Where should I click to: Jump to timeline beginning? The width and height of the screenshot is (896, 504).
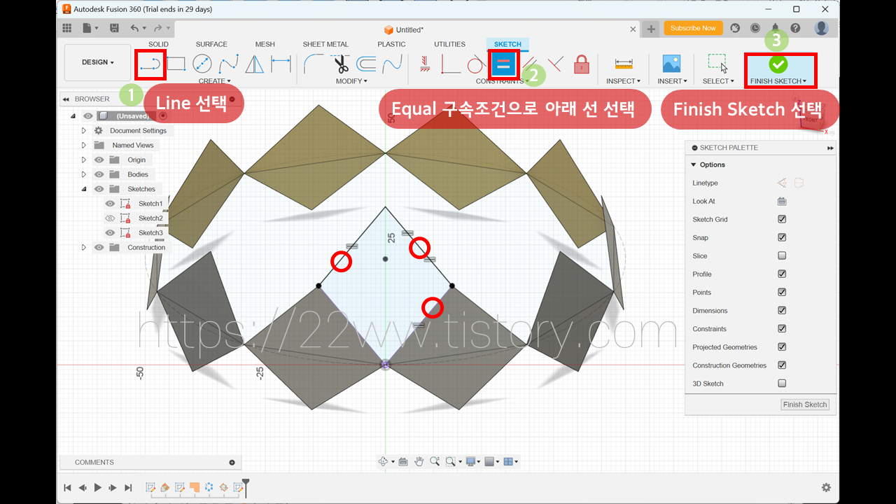(x=67, y=487)
